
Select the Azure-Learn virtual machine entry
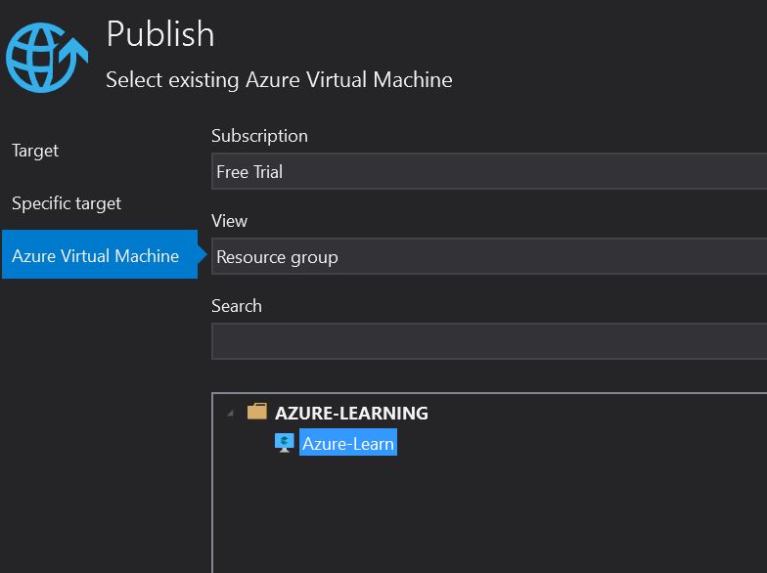tap(347, 444)
